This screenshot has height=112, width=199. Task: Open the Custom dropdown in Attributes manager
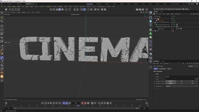(193, 66)
